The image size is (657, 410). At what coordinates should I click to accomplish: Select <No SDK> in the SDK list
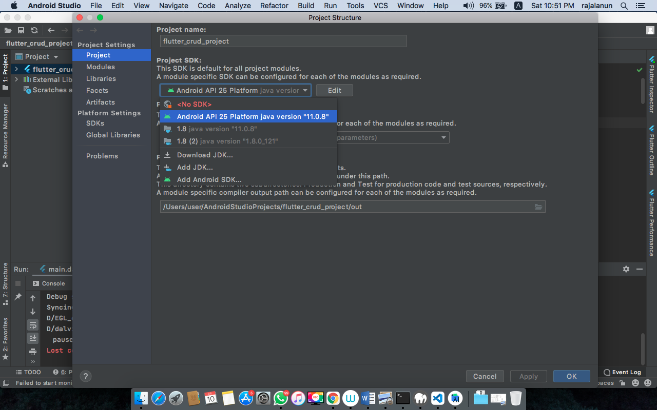click(248, 104)
